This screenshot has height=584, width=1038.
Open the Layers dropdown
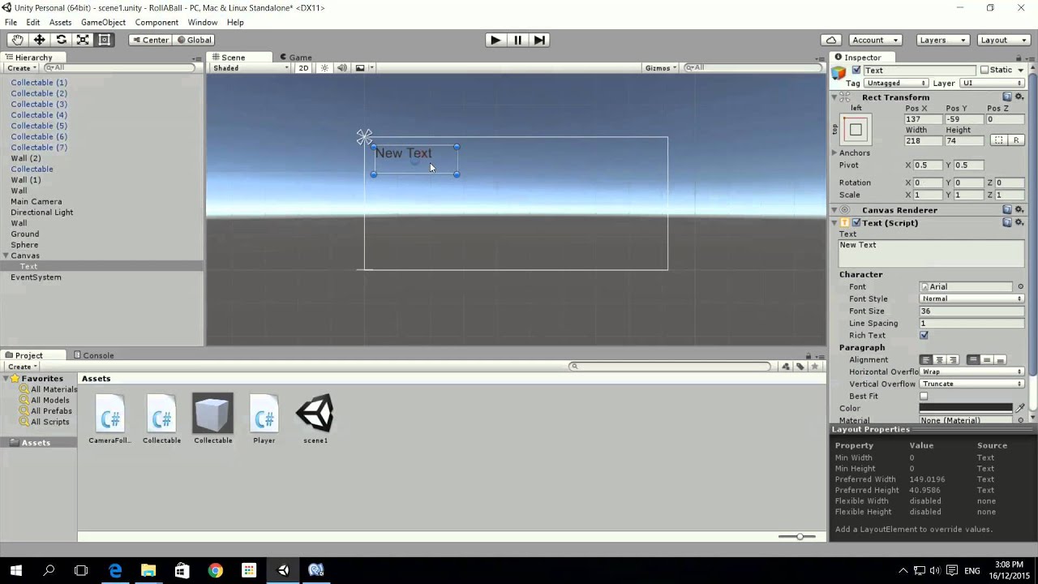[x=941, y=40]
